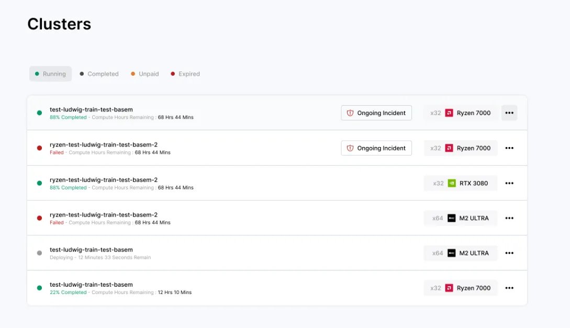Click green status dot of first test-ludwig cluster
Image resolution: width=570 pixels, height=328 pixels.
click(x=39, y=113)
